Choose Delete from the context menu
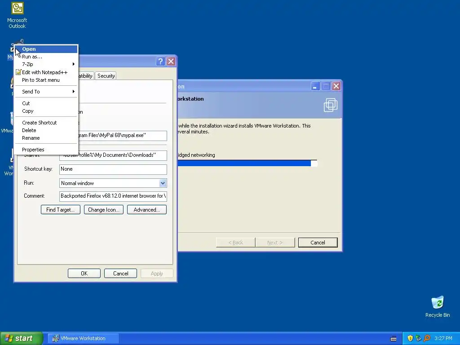460x345 pixels. 46,130
